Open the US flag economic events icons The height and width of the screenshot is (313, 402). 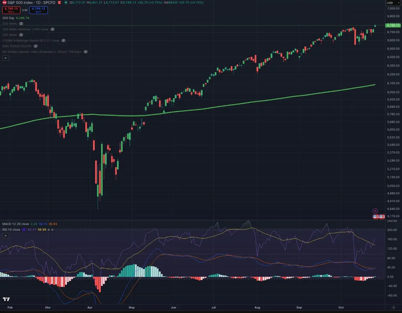[379, 217]
